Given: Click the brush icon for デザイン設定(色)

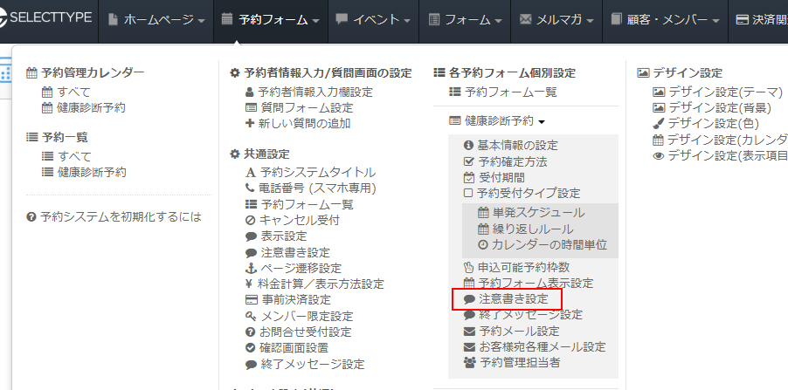Looking at the screenshot, I should (659, 123).
